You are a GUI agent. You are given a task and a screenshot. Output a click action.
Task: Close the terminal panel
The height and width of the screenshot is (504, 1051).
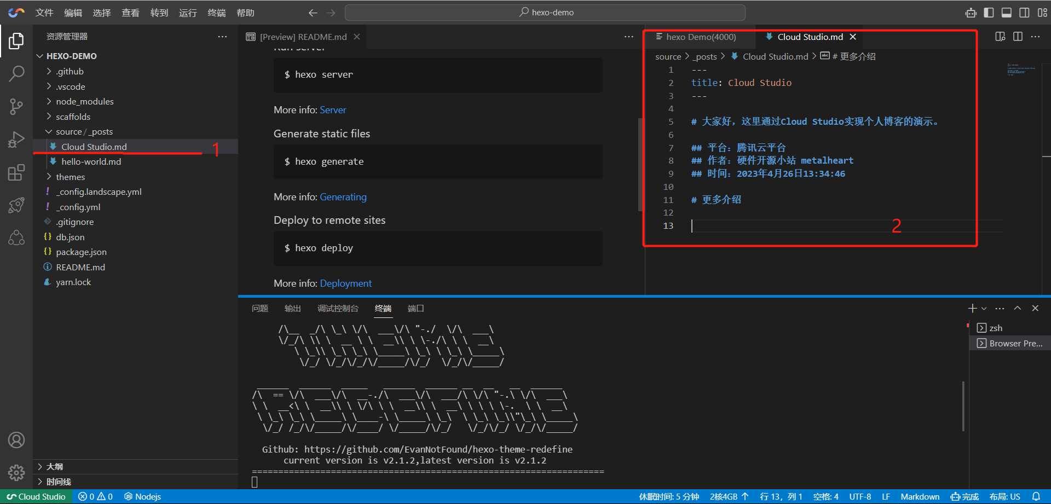1035,308
